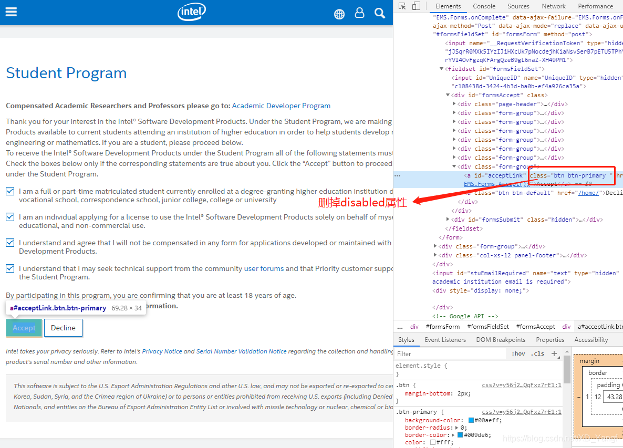
Task: Open the Performance tab
Action: (x=595, y=6)
